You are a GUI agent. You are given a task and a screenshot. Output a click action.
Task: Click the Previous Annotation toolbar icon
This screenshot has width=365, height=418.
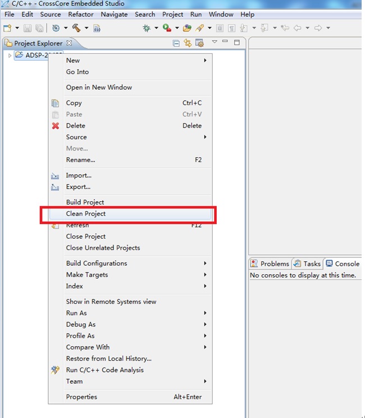coord(264,28)
